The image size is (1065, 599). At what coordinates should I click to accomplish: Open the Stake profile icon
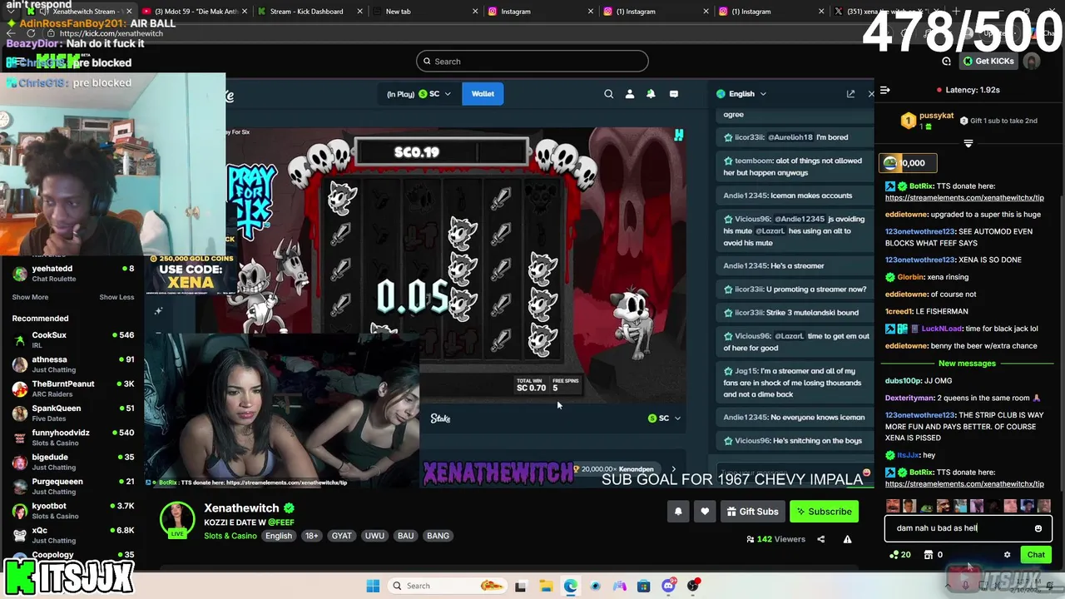[x=630, y=94]
